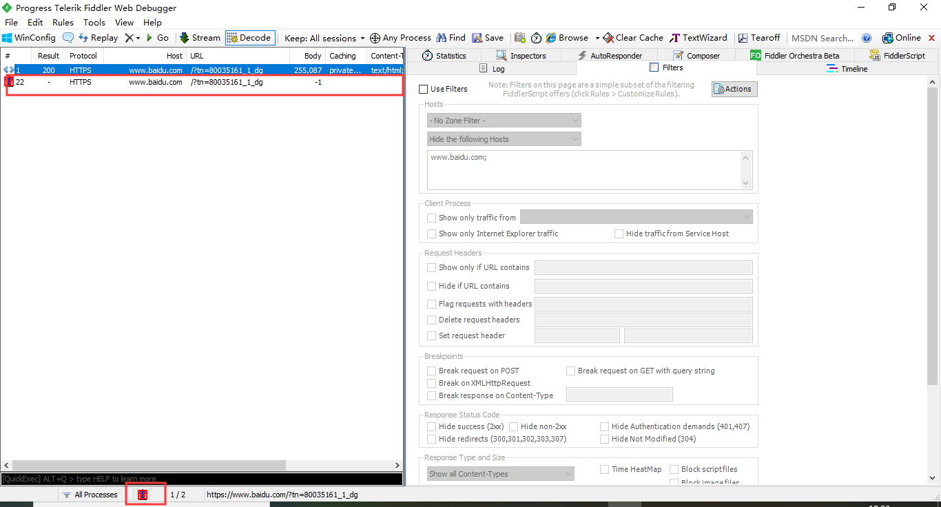This screenshot has height=507, width=941.
Task: Click the timer clock toolbar icon
Action: 536,38
